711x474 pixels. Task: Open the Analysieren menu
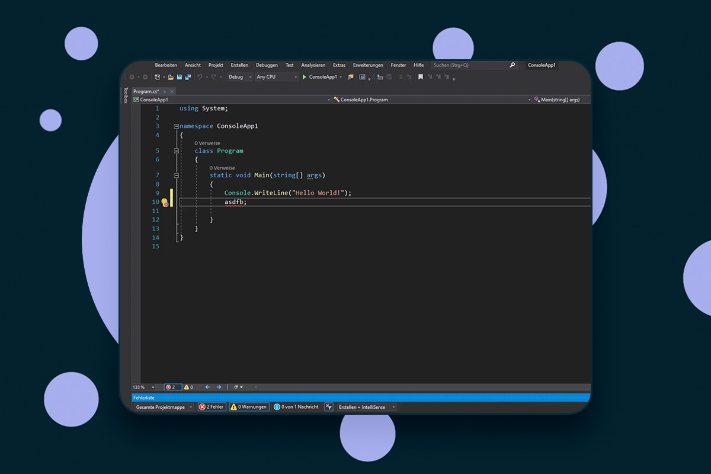[313, 65]
